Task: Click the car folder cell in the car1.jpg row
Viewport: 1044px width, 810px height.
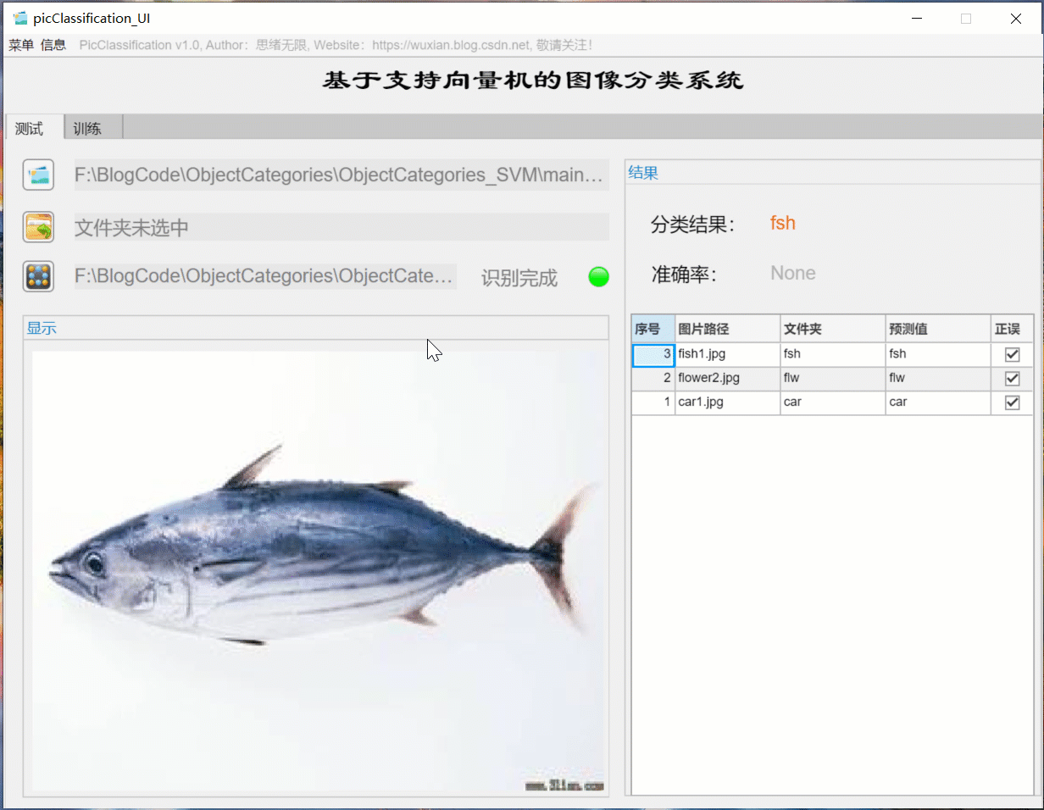Action: tap(833, 402)
